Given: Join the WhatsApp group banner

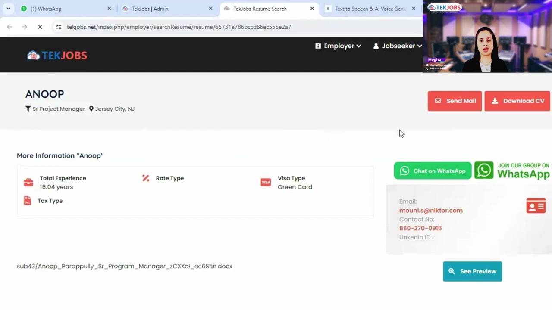Looking at the screenshot, I should (x=512, y=170).
